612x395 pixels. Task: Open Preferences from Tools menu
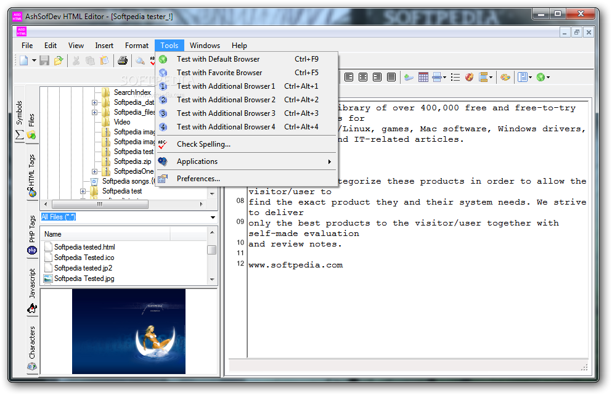point(247,178)
